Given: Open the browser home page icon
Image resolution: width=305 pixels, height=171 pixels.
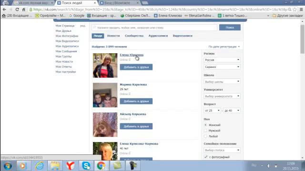Looking at the screenshot, I should point(23,9).
